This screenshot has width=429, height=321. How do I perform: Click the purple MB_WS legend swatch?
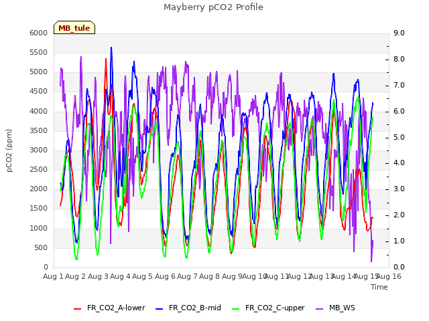coord(320,309)
